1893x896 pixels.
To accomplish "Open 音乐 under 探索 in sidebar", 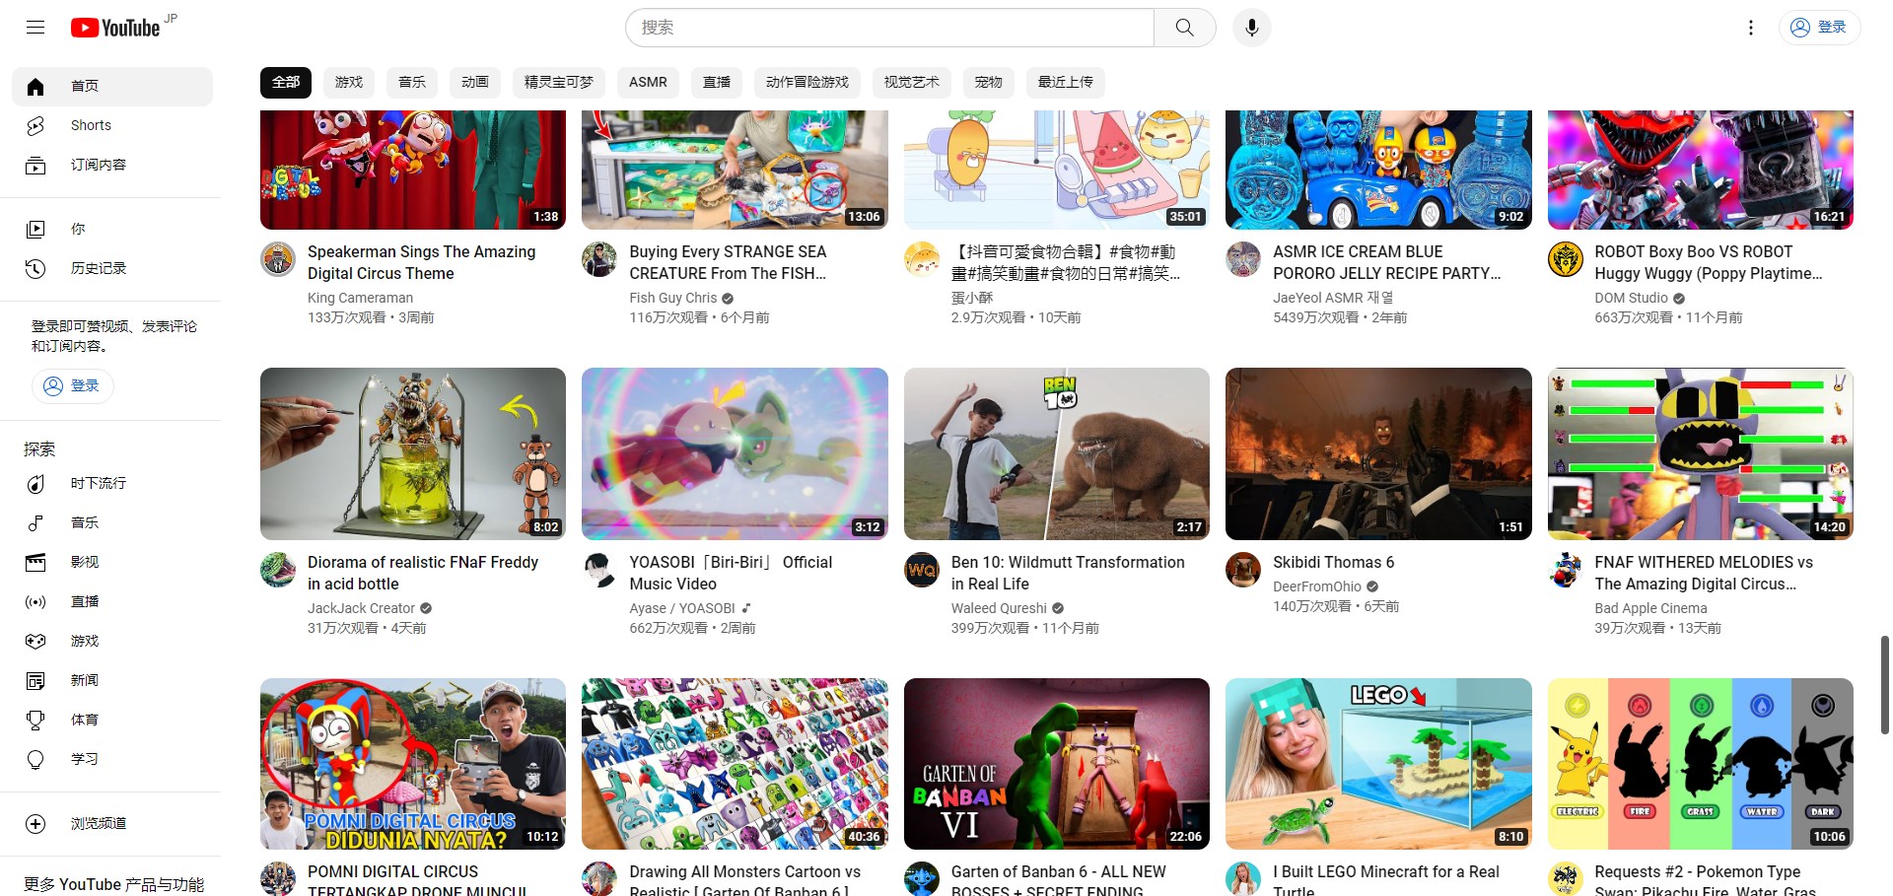I will pos(112,522).
